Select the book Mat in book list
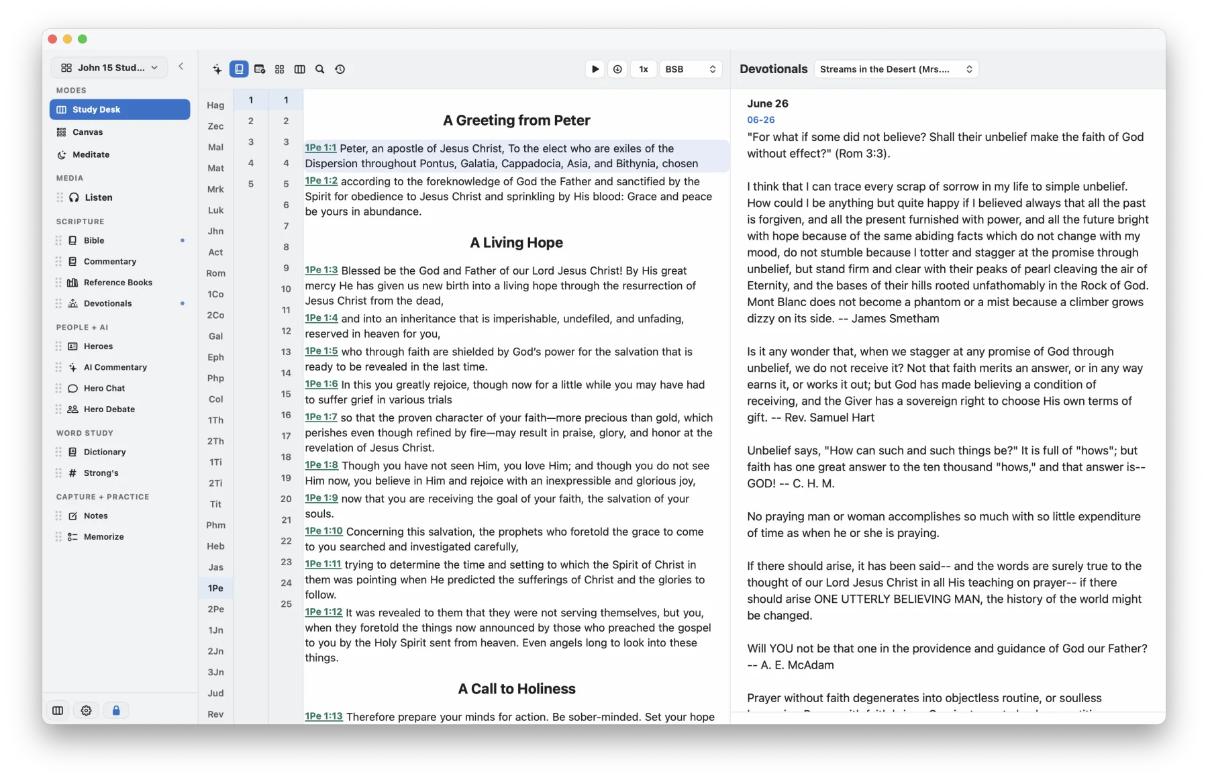Screen dimensions: 1208x780 [215, 168]
